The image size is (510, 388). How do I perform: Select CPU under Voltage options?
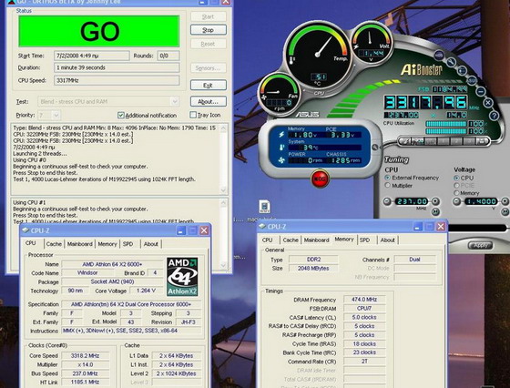coord(456,178)
